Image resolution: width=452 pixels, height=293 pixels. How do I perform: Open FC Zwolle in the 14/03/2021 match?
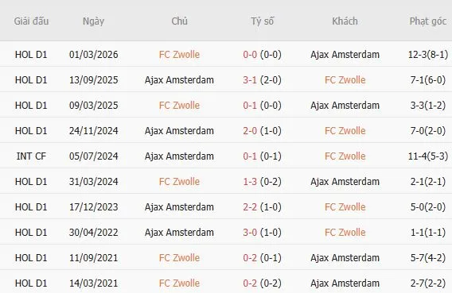pyautogui.click(x=179, y=283)
